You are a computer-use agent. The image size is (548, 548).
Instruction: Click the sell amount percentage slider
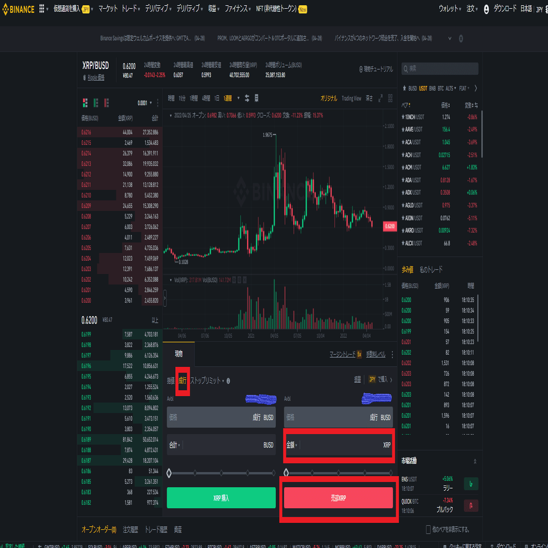(338, 473)
